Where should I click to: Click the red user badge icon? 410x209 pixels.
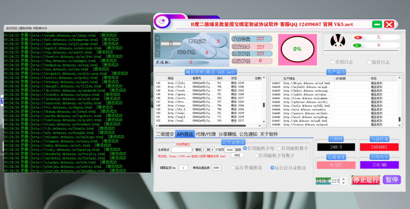click(358, 37)
